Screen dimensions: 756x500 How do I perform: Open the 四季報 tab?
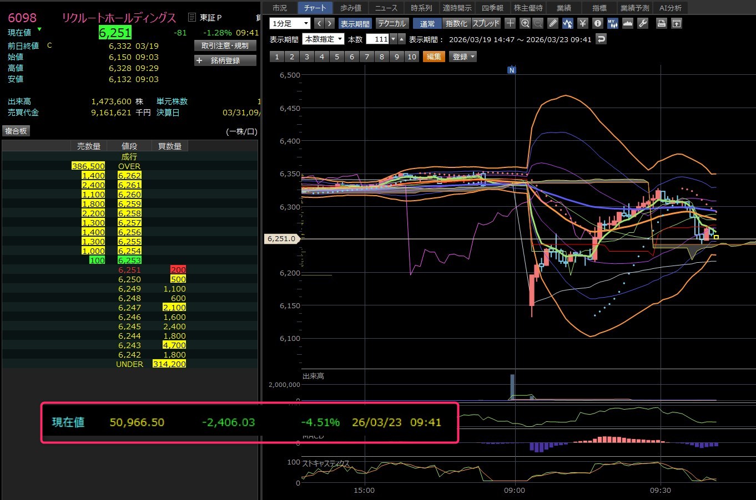pos(492,8)
